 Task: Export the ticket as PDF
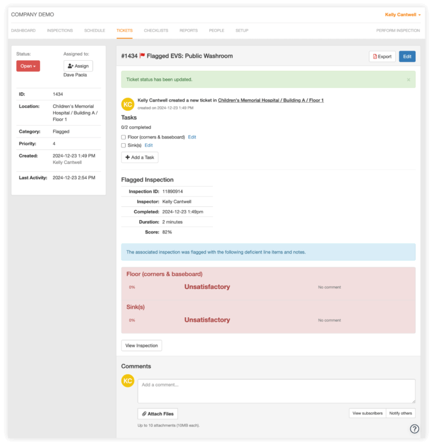pos(382,56)
